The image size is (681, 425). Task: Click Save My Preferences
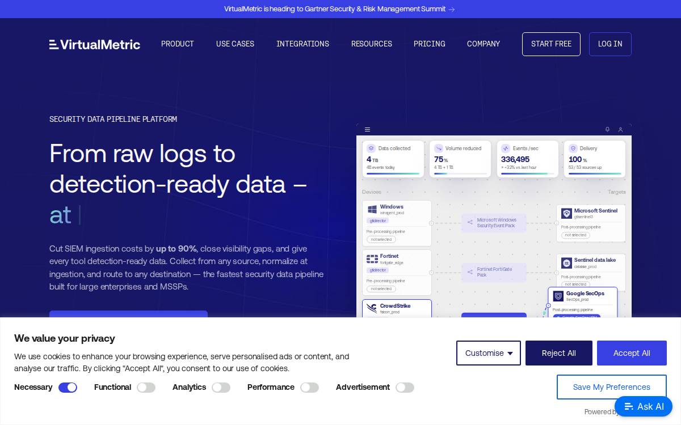tap(612, 387)
